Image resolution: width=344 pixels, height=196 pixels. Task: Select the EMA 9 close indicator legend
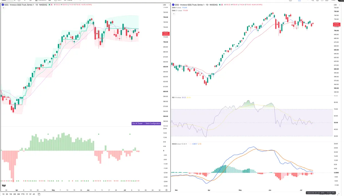click(176, 8)
